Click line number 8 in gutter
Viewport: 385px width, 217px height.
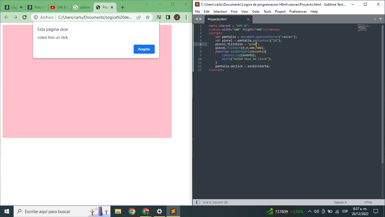pos(200,51)
